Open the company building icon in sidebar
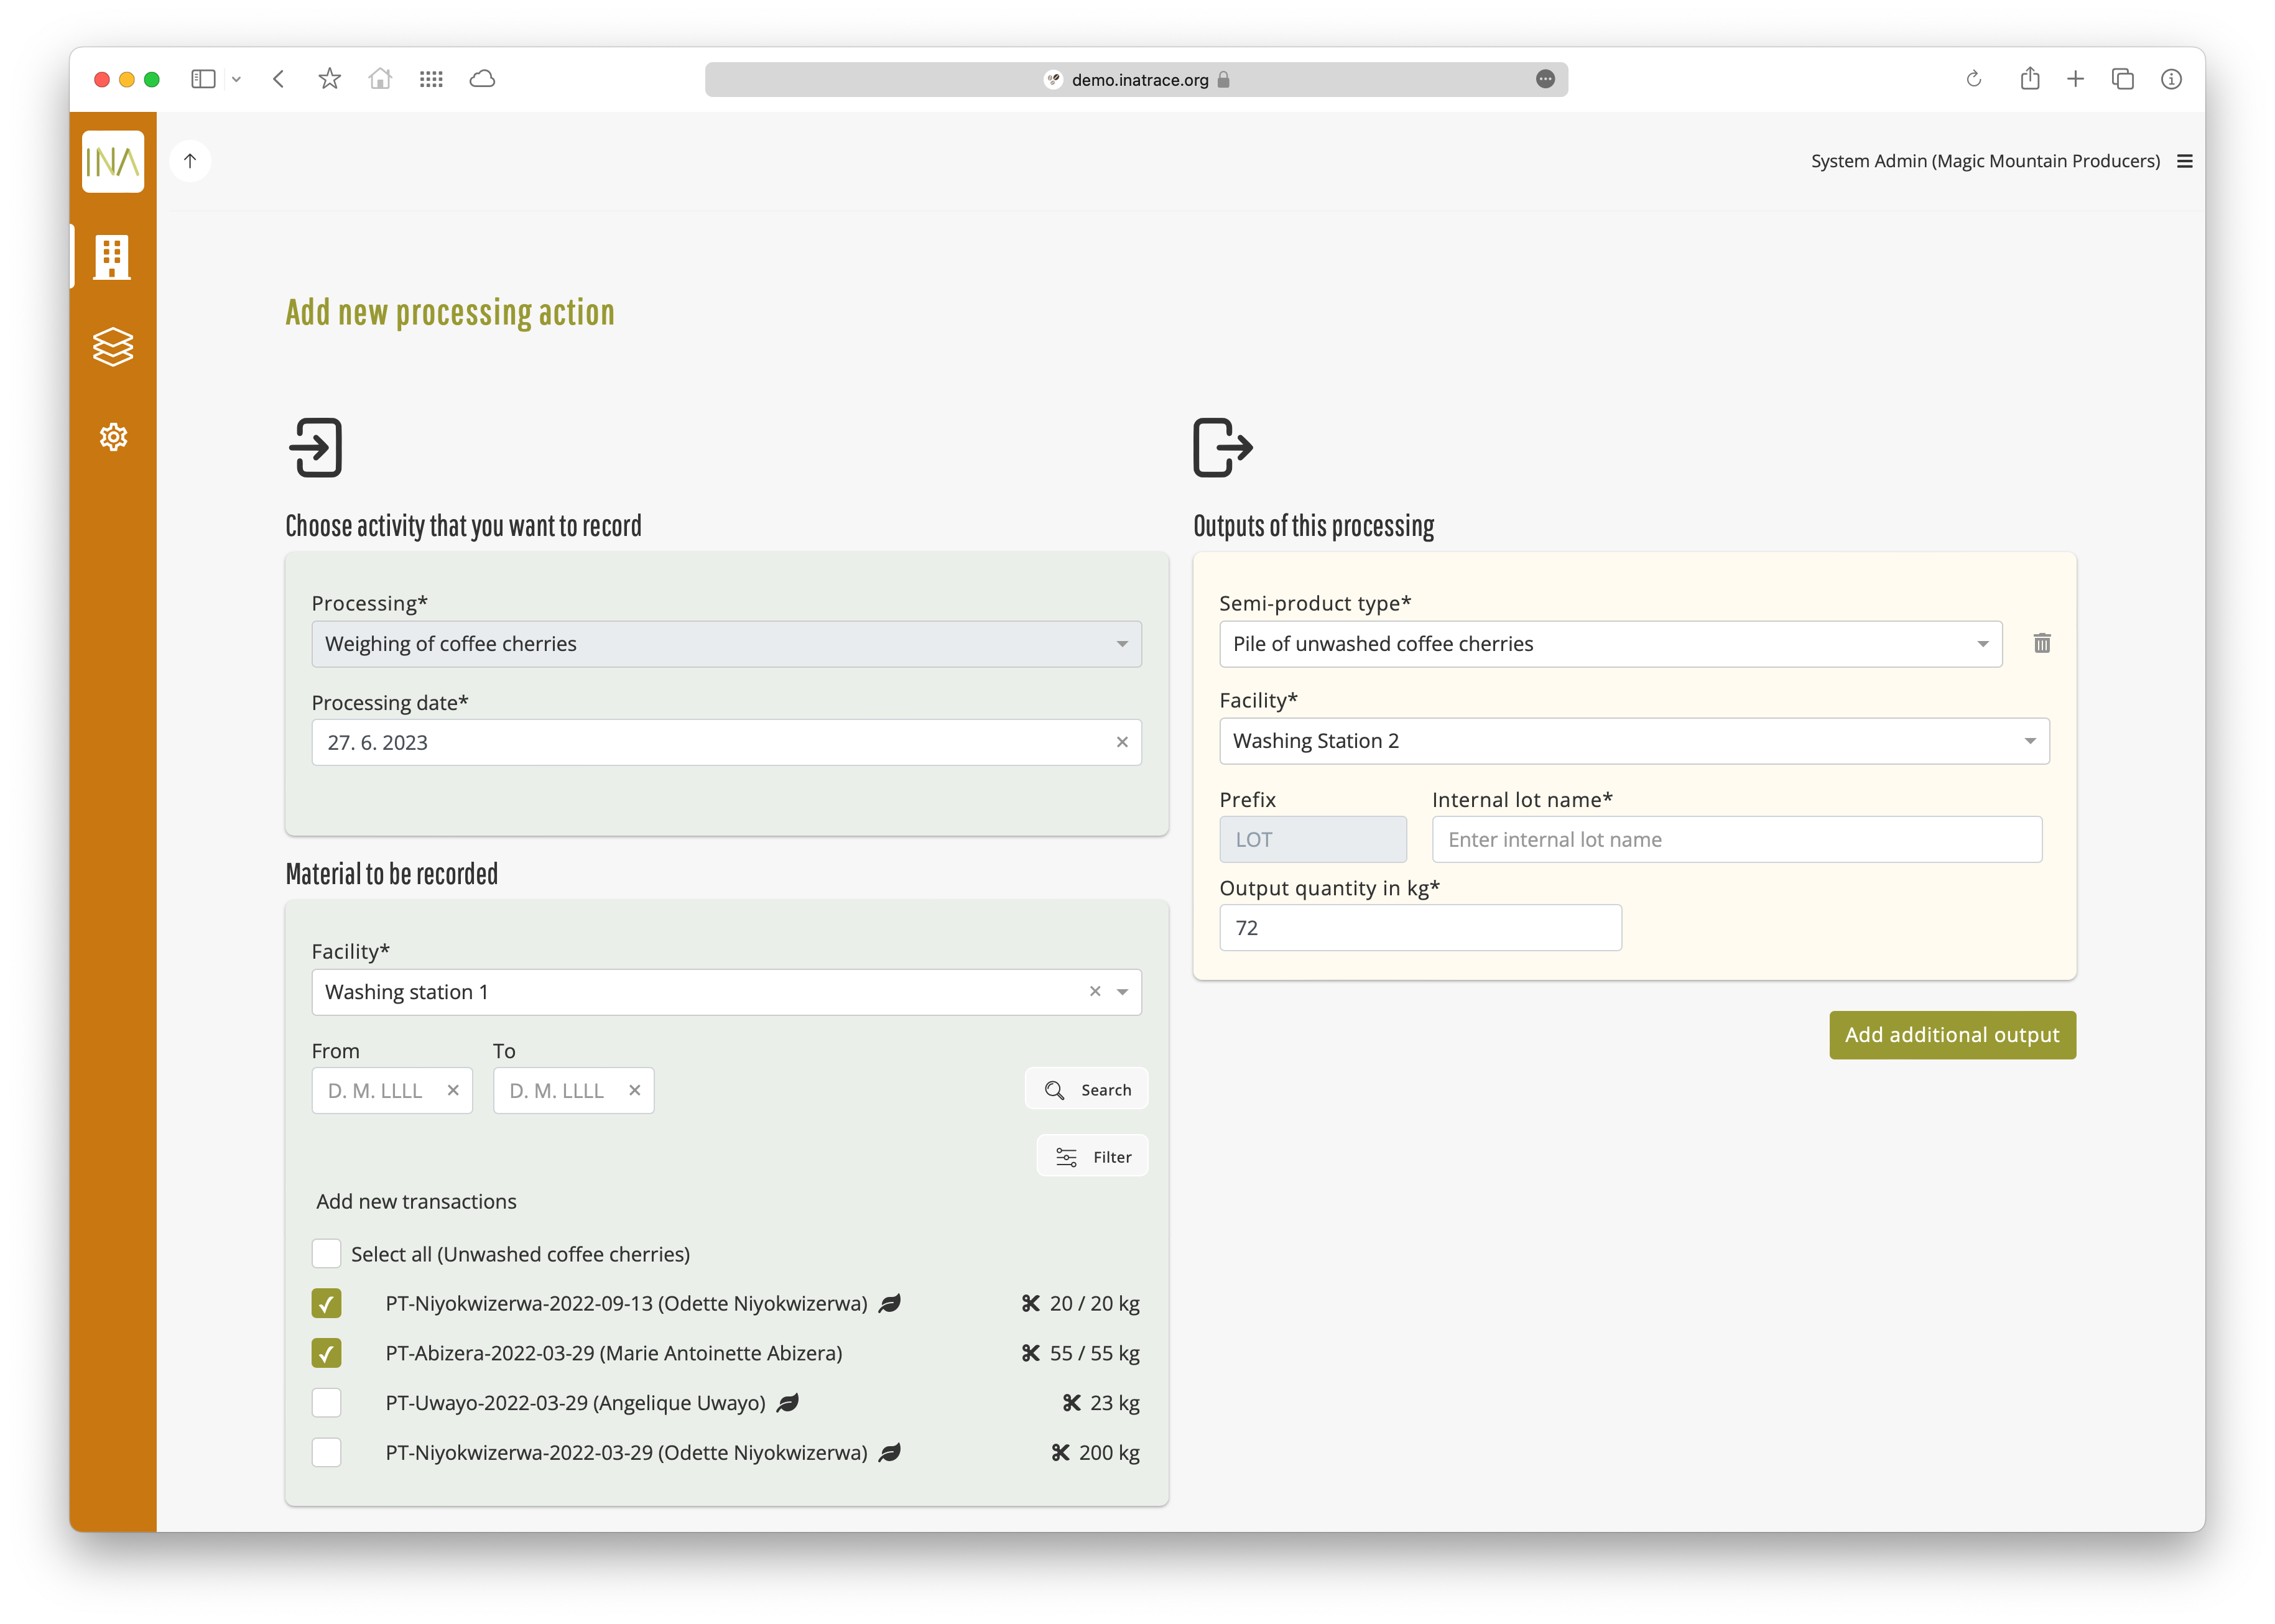 tap(112, 257)
